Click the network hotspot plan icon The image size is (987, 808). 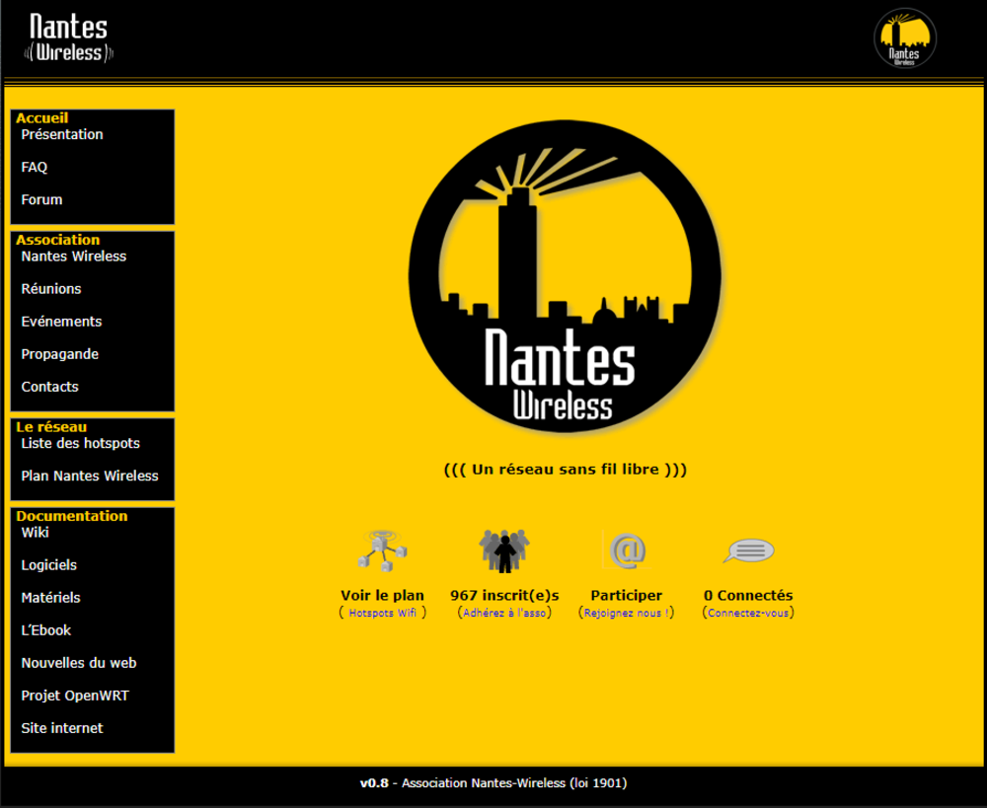[x=383, y=551]
